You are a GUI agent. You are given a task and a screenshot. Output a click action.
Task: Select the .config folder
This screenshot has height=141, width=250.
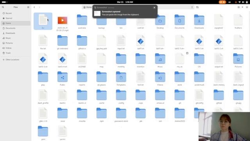point(121,95)
